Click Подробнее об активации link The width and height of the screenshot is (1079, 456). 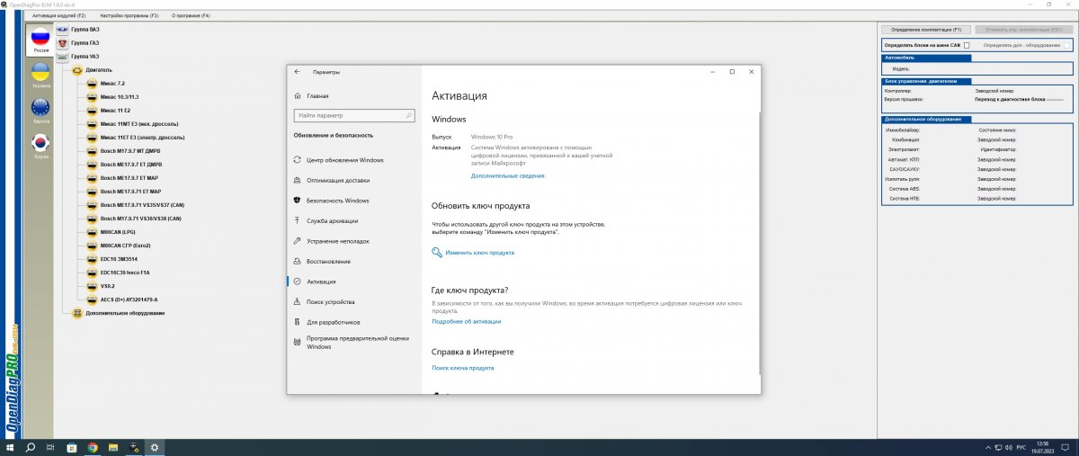pos(467,321)
